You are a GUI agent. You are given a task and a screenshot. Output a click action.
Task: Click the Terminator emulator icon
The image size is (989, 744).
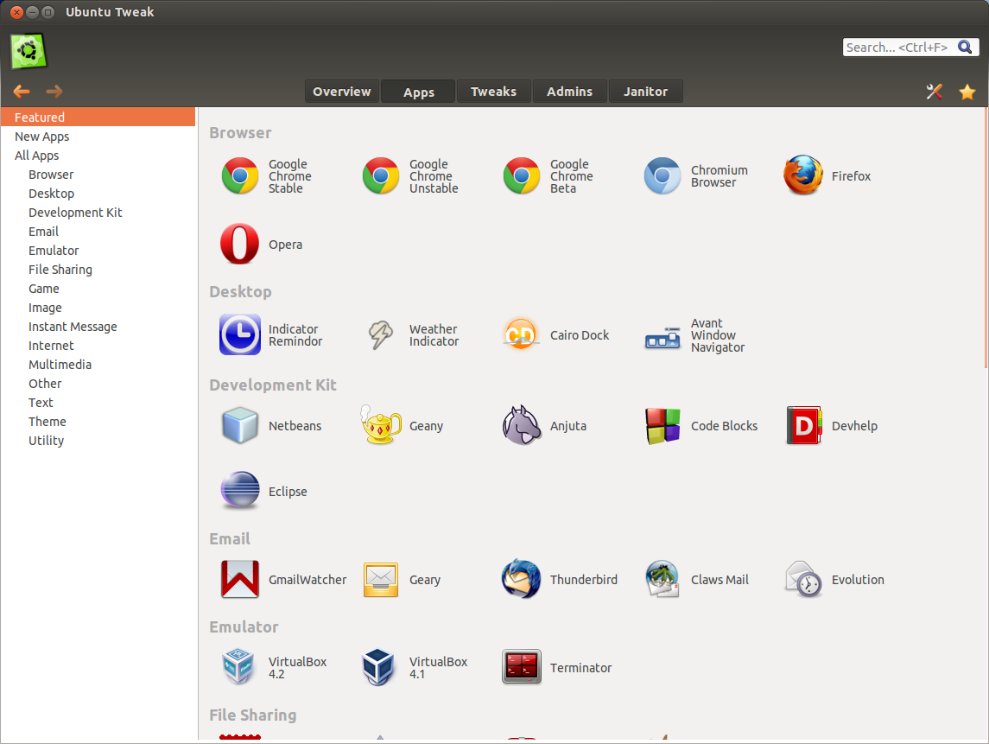[521, 666]
